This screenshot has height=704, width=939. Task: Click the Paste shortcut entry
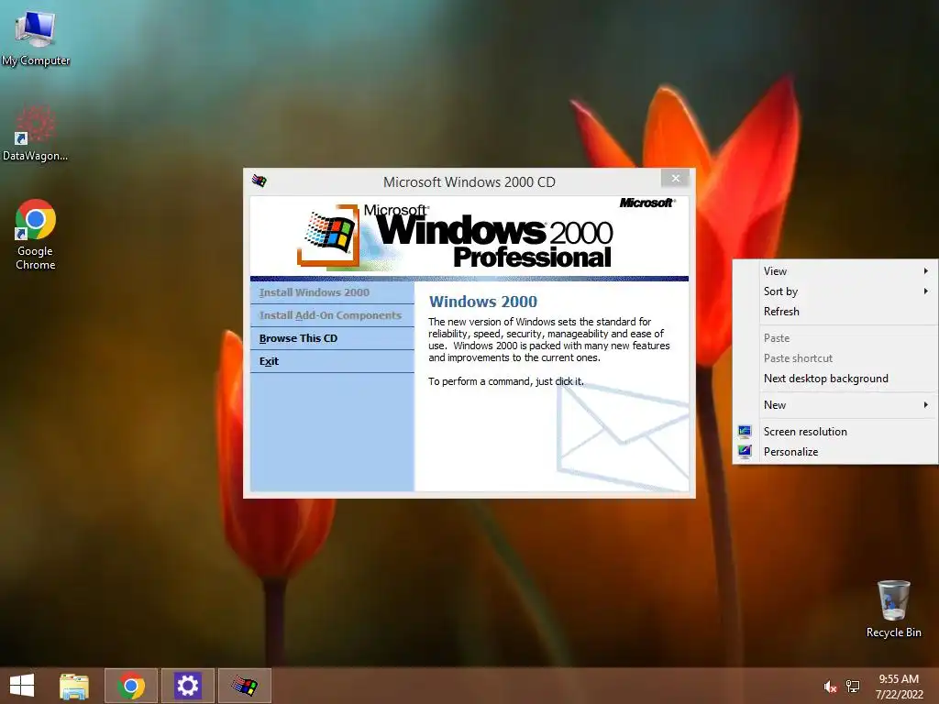coord(836,358)
